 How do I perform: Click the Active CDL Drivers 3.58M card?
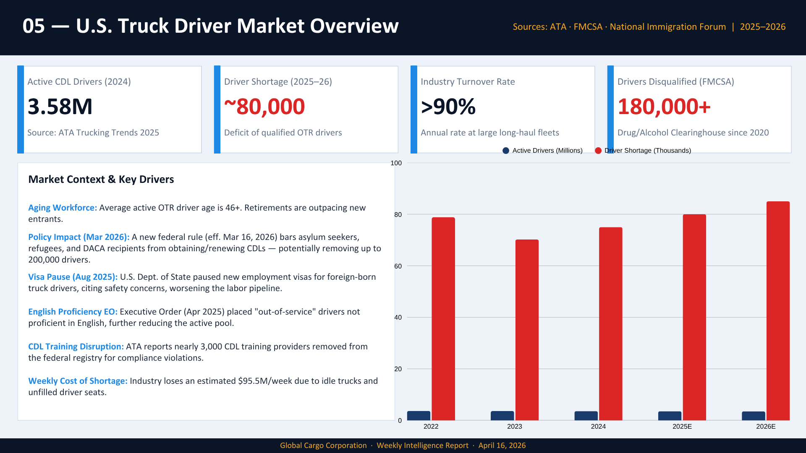coord(110,109)
